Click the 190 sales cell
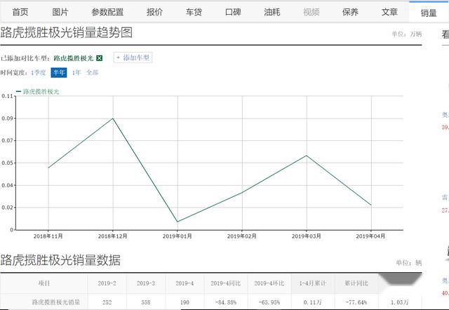Image resolution: width=449 pixels, height=310 pixels. click(x=185, y=302)
